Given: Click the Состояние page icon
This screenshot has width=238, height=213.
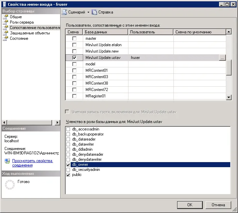Looking at the screenshot, I should (x=5, y=38).
